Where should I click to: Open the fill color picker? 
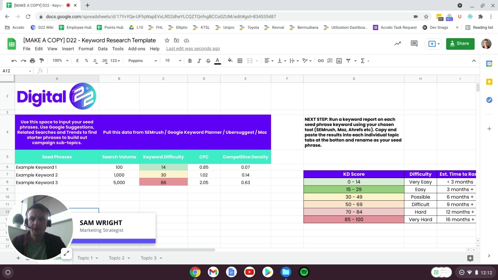[230, 61]
